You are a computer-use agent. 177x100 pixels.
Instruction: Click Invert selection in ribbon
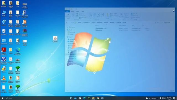136,18
